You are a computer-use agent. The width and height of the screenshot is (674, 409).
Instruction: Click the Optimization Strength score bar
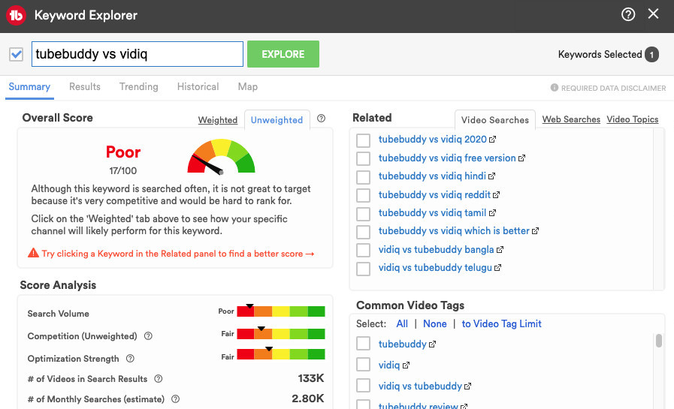(281, 354)
